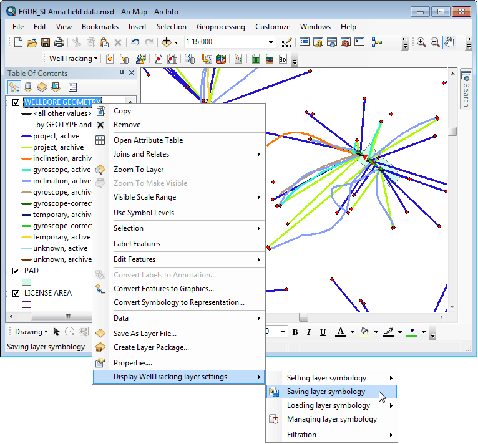Click the Font Color A button
Screen dimensions: 478x444
tap(341, 332)
